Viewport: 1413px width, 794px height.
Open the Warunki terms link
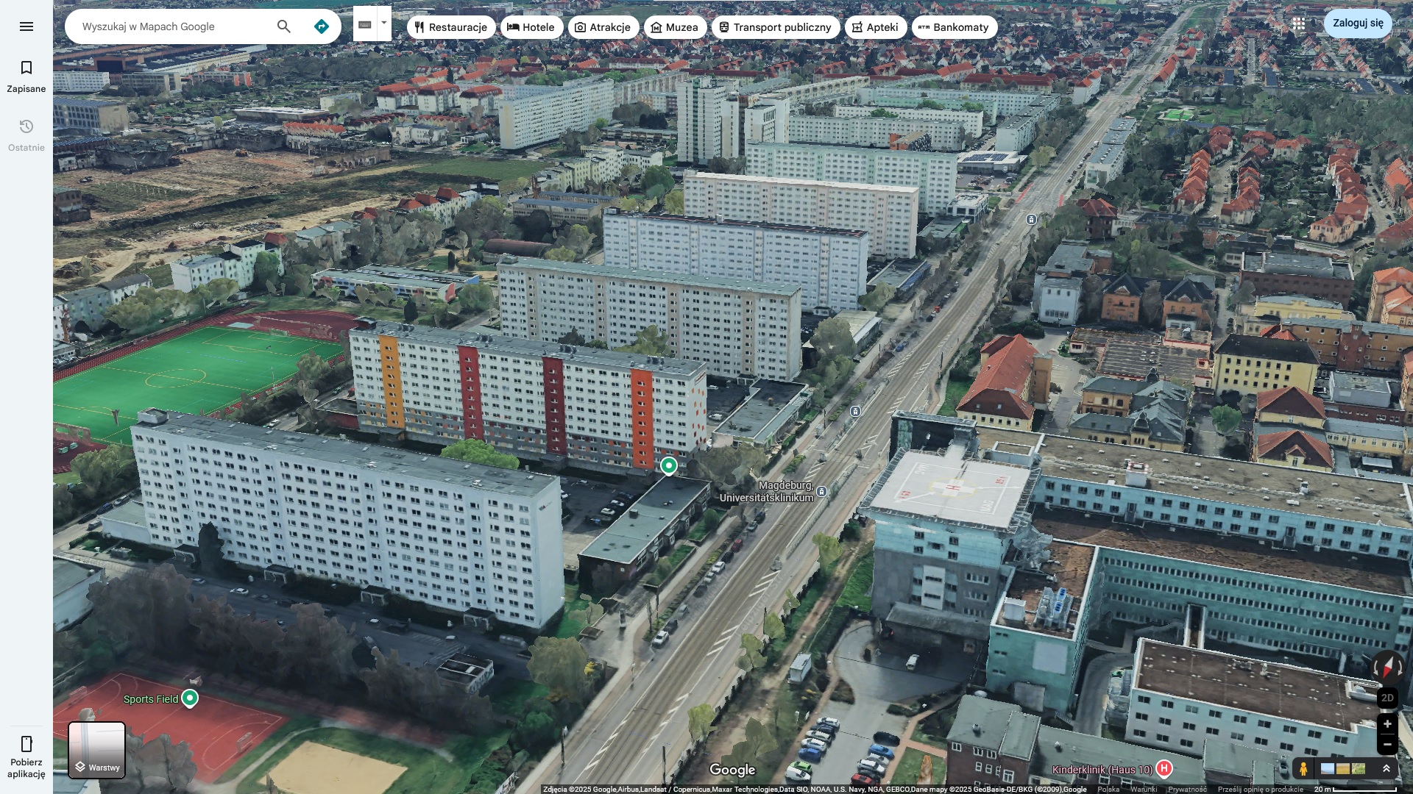pyautogui.click(x=1144, y=790)
